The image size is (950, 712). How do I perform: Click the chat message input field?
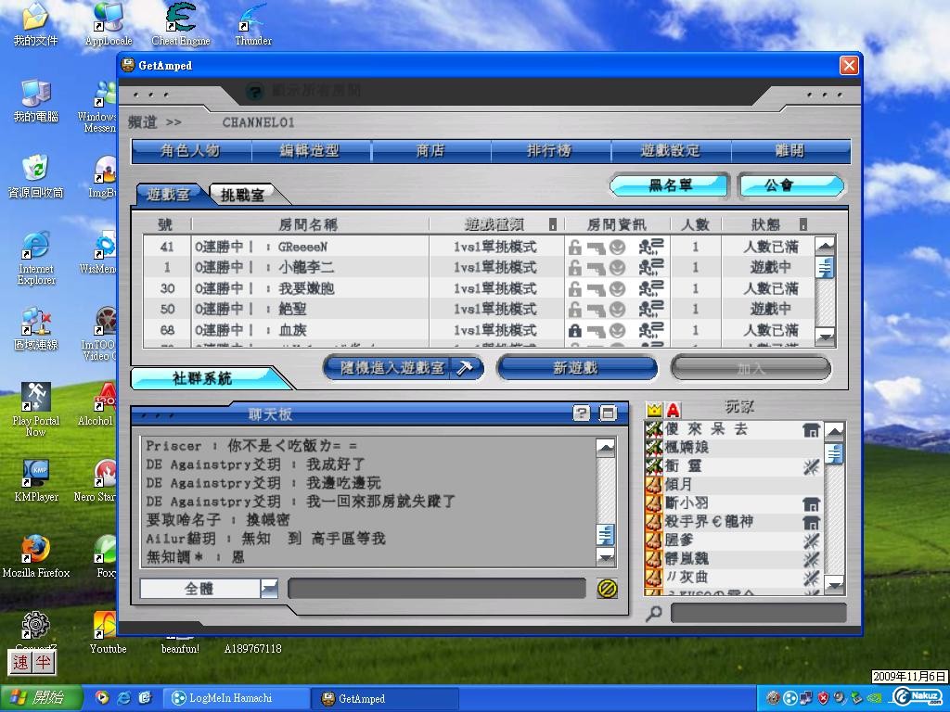(436, 589)
